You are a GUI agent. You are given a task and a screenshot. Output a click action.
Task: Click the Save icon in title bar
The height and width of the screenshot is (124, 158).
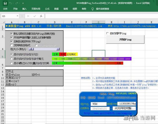tap(5, 3)
